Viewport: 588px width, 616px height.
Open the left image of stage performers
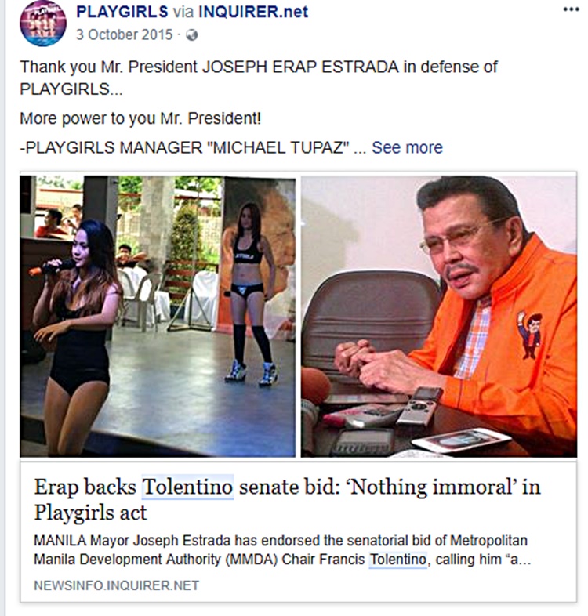click(158, 317)
